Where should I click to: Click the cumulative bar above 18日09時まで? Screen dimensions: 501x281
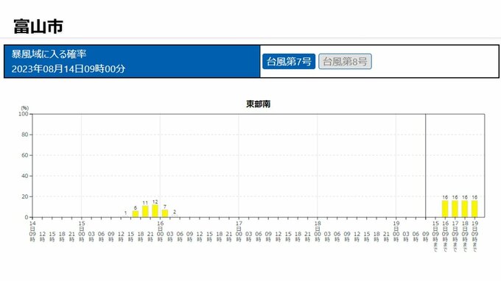coord(465,209)
